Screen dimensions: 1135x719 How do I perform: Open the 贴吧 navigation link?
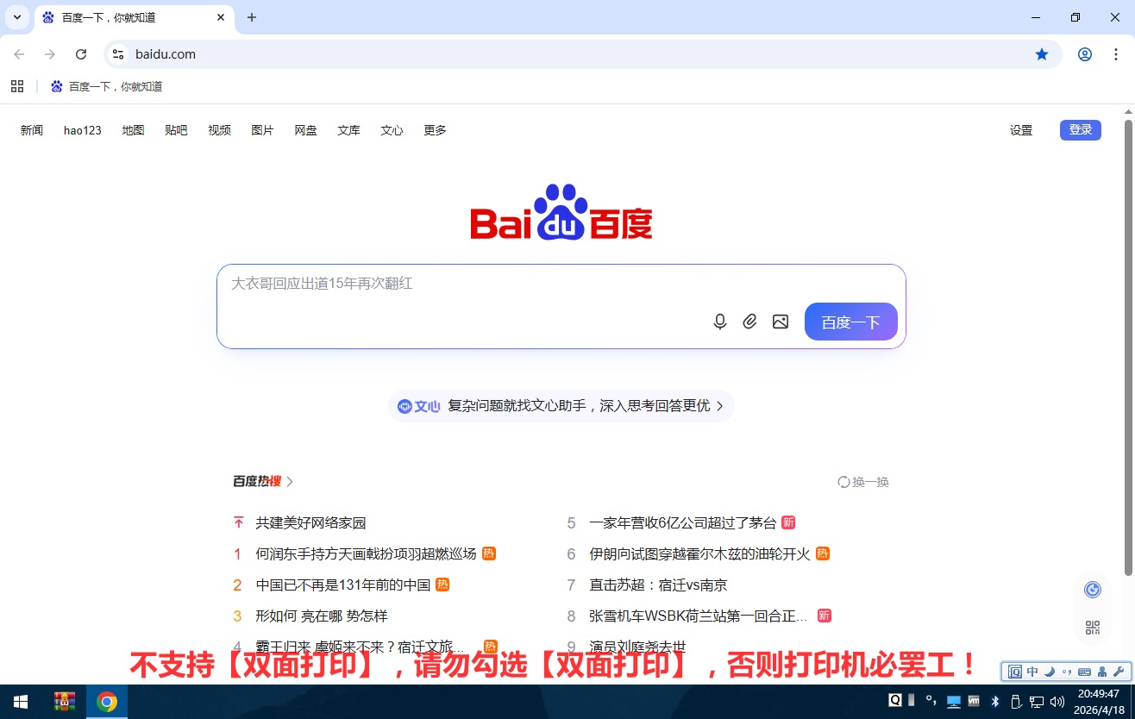point(176,130)
